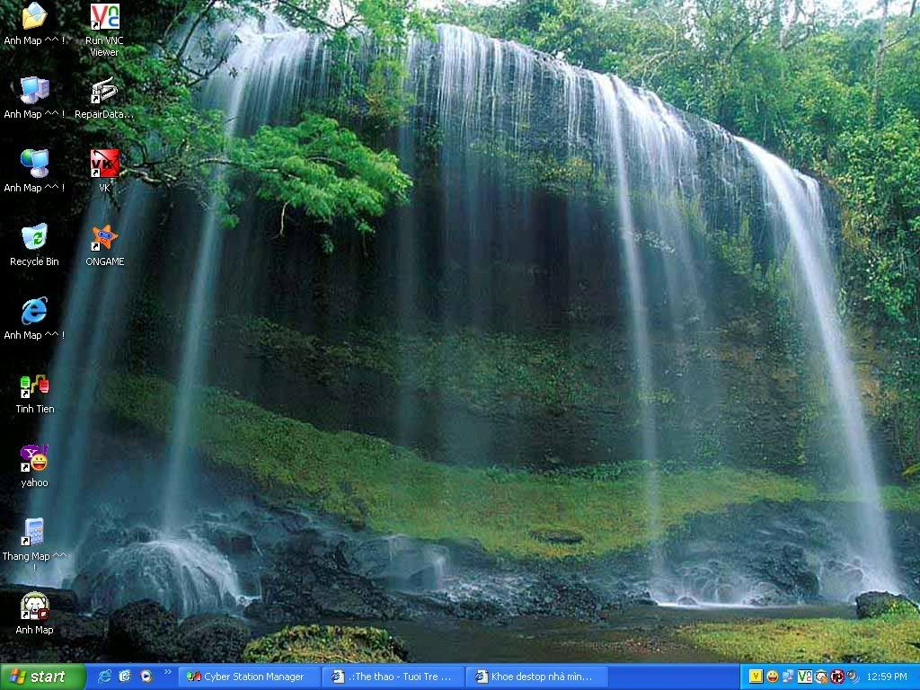
Task: Open the RepairData shortcut on desktop
Action: (104, 92)
